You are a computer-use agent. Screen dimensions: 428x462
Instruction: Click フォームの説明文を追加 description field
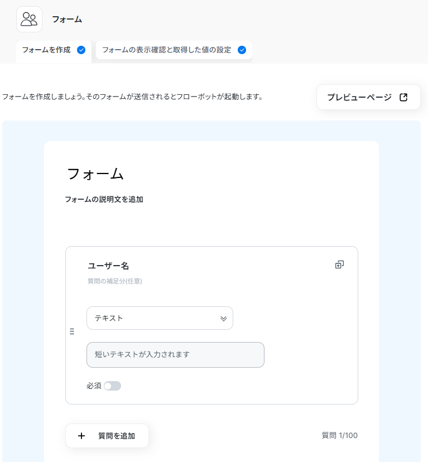[x=104, y=199]
